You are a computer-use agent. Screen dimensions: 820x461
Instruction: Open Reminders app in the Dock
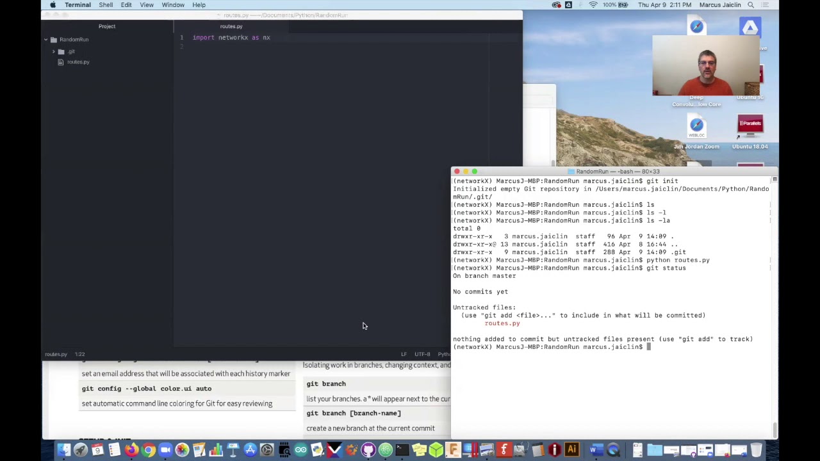(x=114, y=450)
